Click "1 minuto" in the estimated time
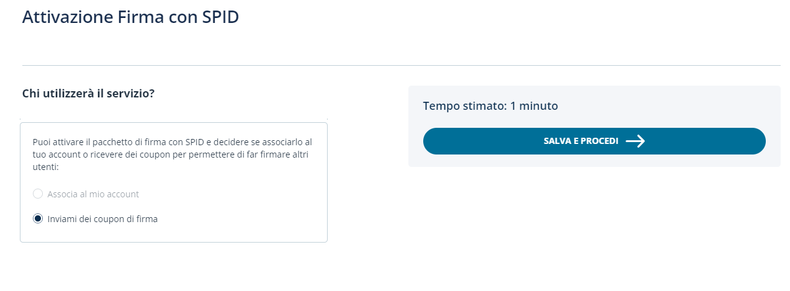Image resolution: width=790 pixels, height=291 pixels. (x=534, y=106)
